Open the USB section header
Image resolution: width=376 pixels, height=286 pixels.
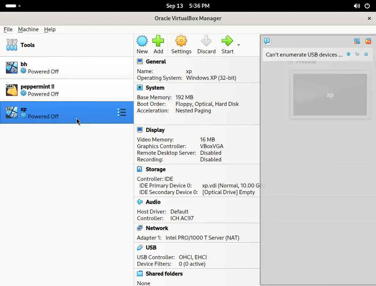pos(151,248)
